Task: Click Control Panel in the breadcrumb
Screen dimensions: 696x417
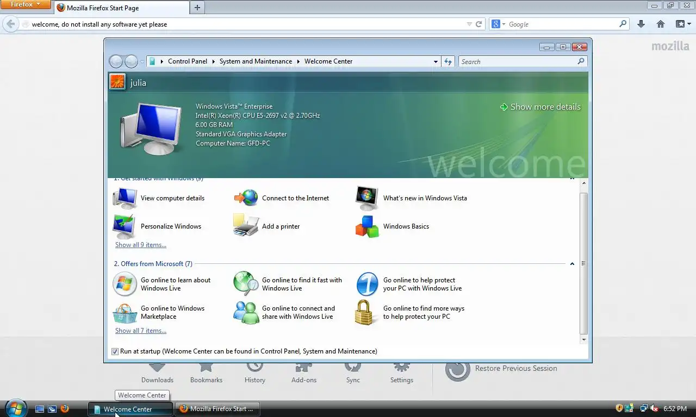Action: [188, 61]
